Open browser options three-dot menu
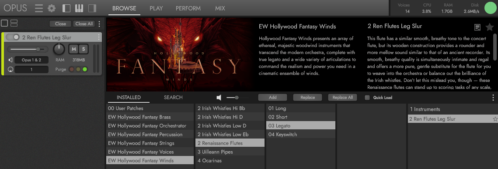 493,98
